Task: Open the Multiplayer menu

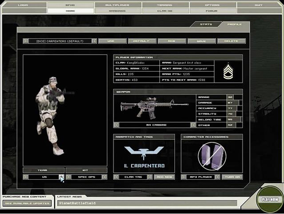Action: point(118,5)
